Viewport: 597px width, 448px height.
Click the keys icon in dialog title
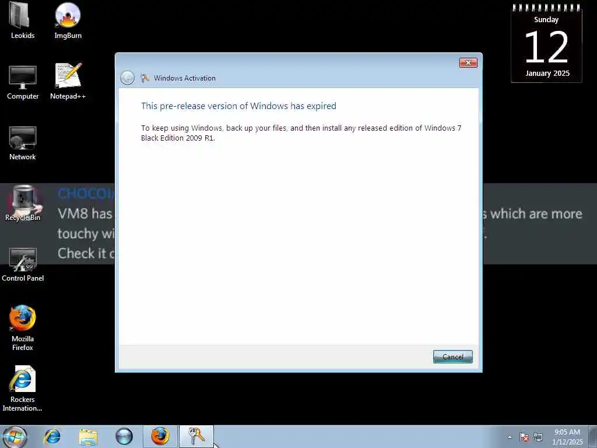(145, 78)
